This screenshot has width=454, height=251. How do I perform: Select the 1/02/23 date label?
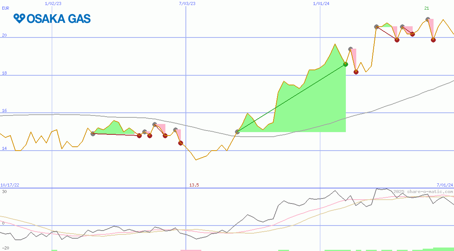pos(53,3)
